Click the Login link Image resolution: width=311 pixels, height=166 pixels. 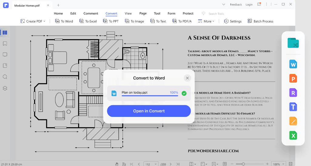click(x=249, y=4)
